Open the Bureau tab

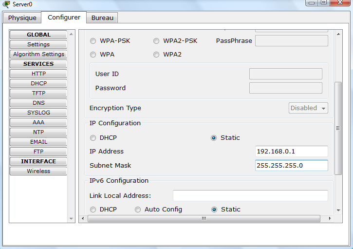click(102, 18)
